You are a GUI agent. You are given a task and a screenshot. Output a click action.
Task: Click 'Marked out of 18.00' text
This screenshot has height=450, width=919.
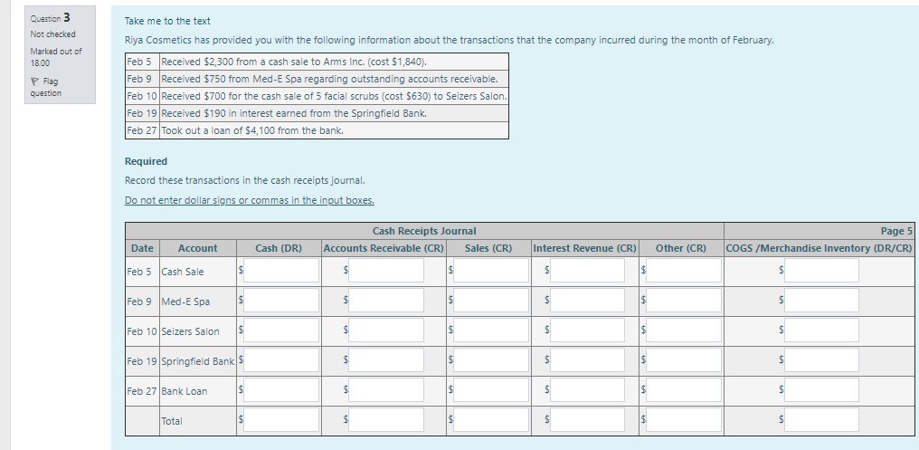pos(56,57)
